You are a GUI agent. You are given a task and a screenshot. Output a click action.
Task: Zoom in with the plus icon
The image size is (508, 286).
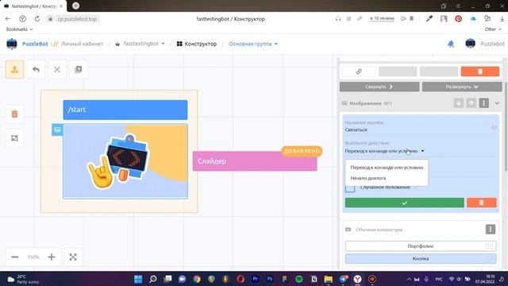[x=52, y=257]
